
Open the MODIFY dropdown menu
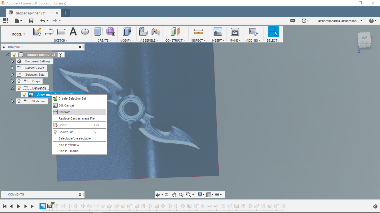click(127, 40)
